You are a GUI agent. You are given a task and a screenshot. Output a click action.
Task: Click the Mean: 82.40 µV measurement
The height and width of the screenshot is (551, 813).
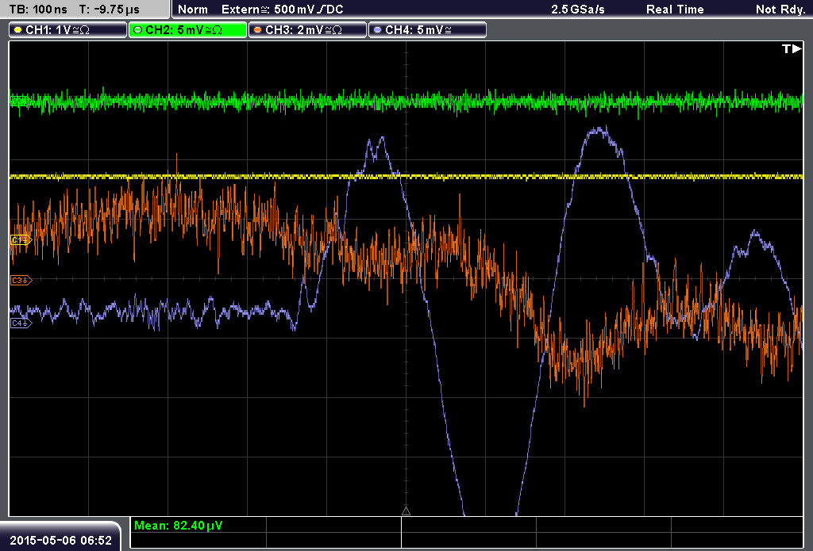point(179,526)
